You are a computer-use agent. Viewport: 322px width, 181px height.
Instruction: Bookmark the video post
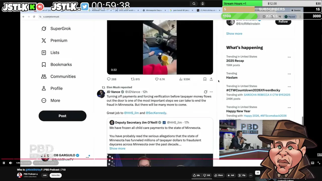click(x=205, y=79)
